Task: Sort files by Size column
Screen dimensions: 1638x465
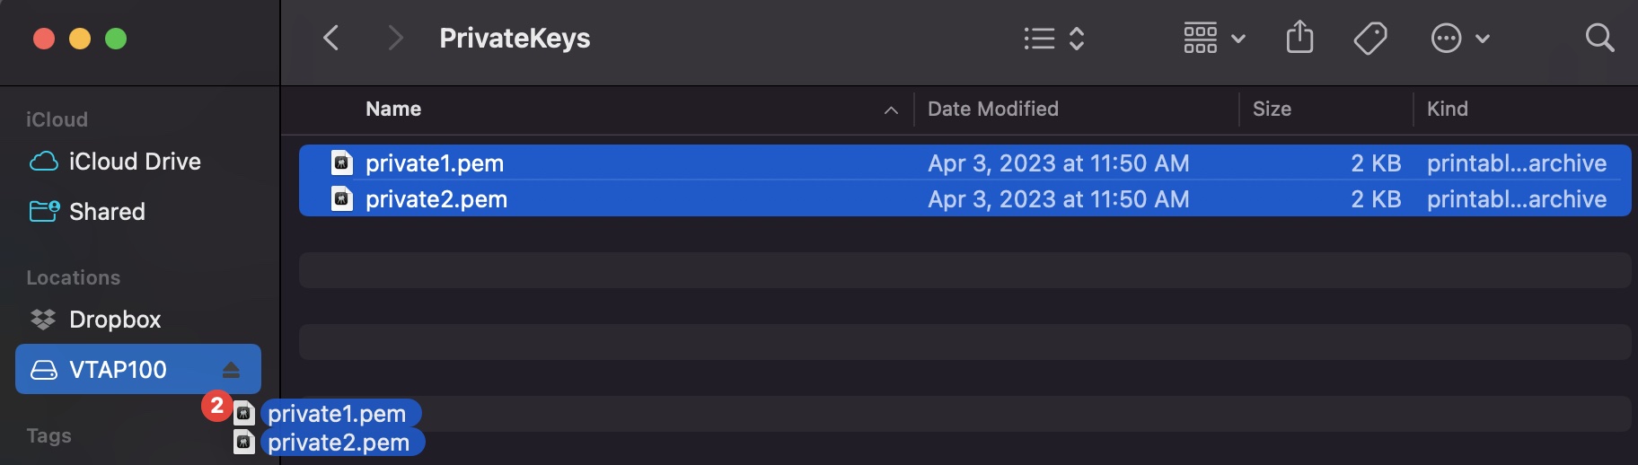Action: pyautogui.click(x=1272, y=109)
